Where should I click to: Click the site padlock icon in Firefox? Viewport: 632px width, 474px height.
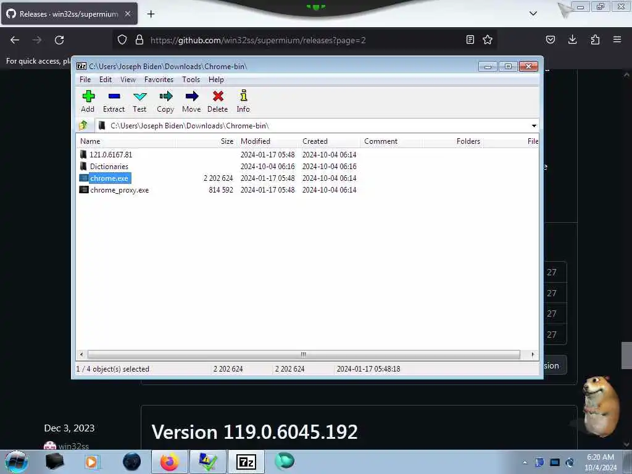(x=139, y=39)
